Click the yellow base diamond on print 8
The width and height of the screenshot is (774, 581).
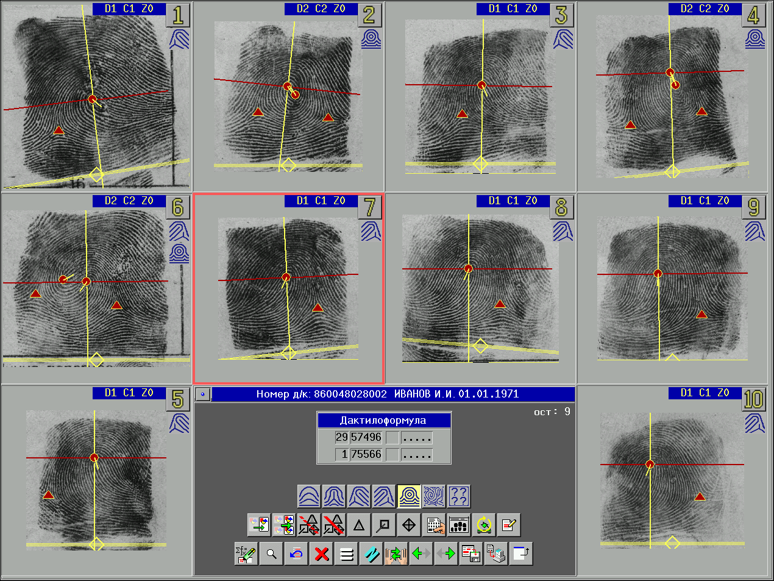tap(480, 346)
